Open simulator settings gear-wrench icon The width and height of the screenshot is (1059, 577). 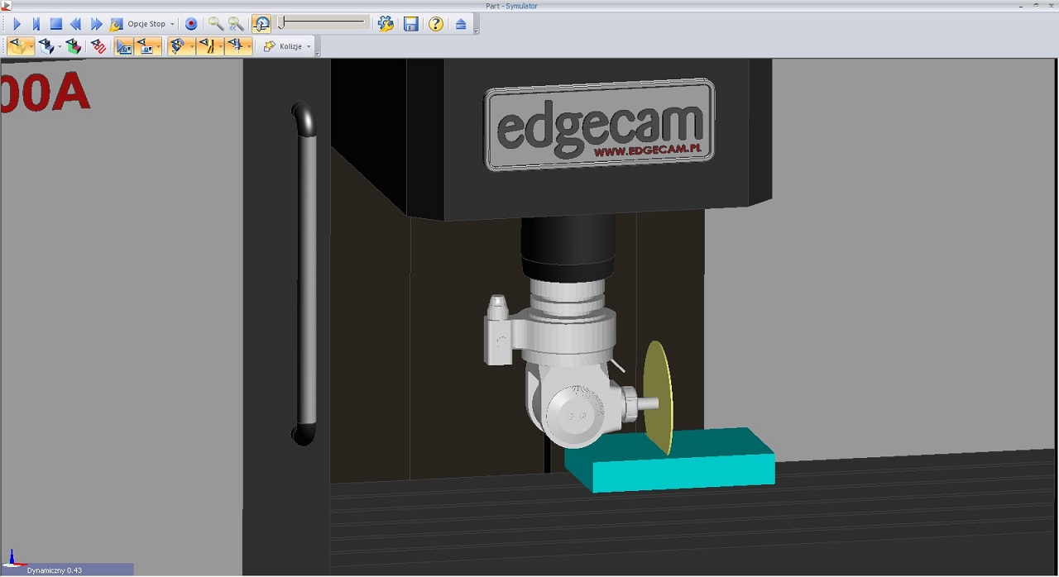386,24
